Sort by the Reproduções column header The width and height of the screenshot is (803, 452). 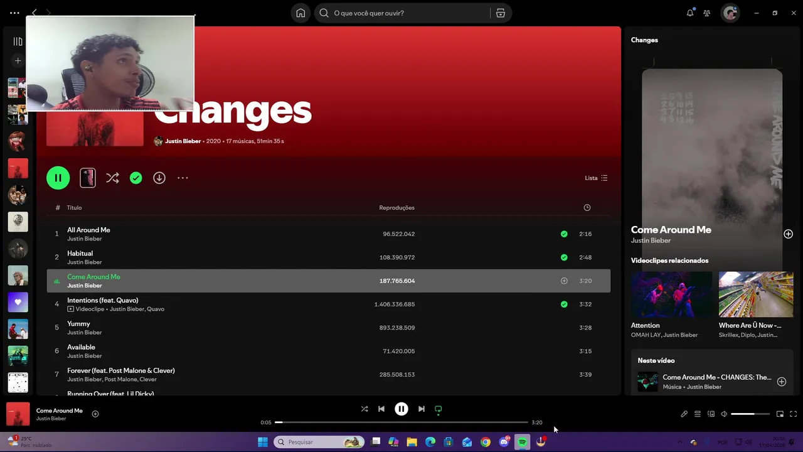pos(396,208)
